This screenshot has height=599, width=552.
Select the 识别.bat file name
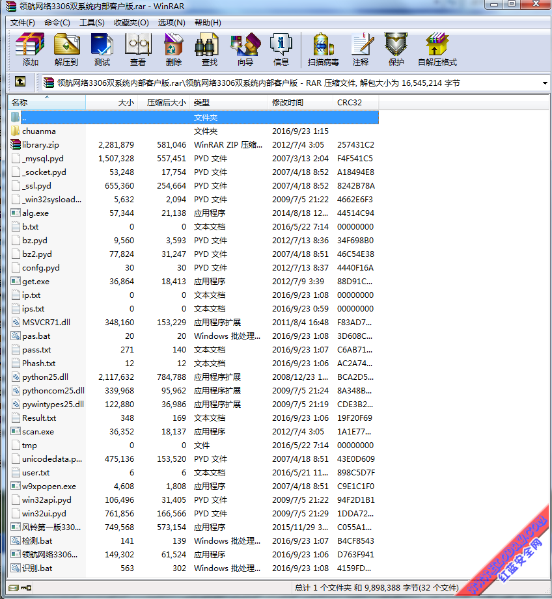[x=37, y=568]
